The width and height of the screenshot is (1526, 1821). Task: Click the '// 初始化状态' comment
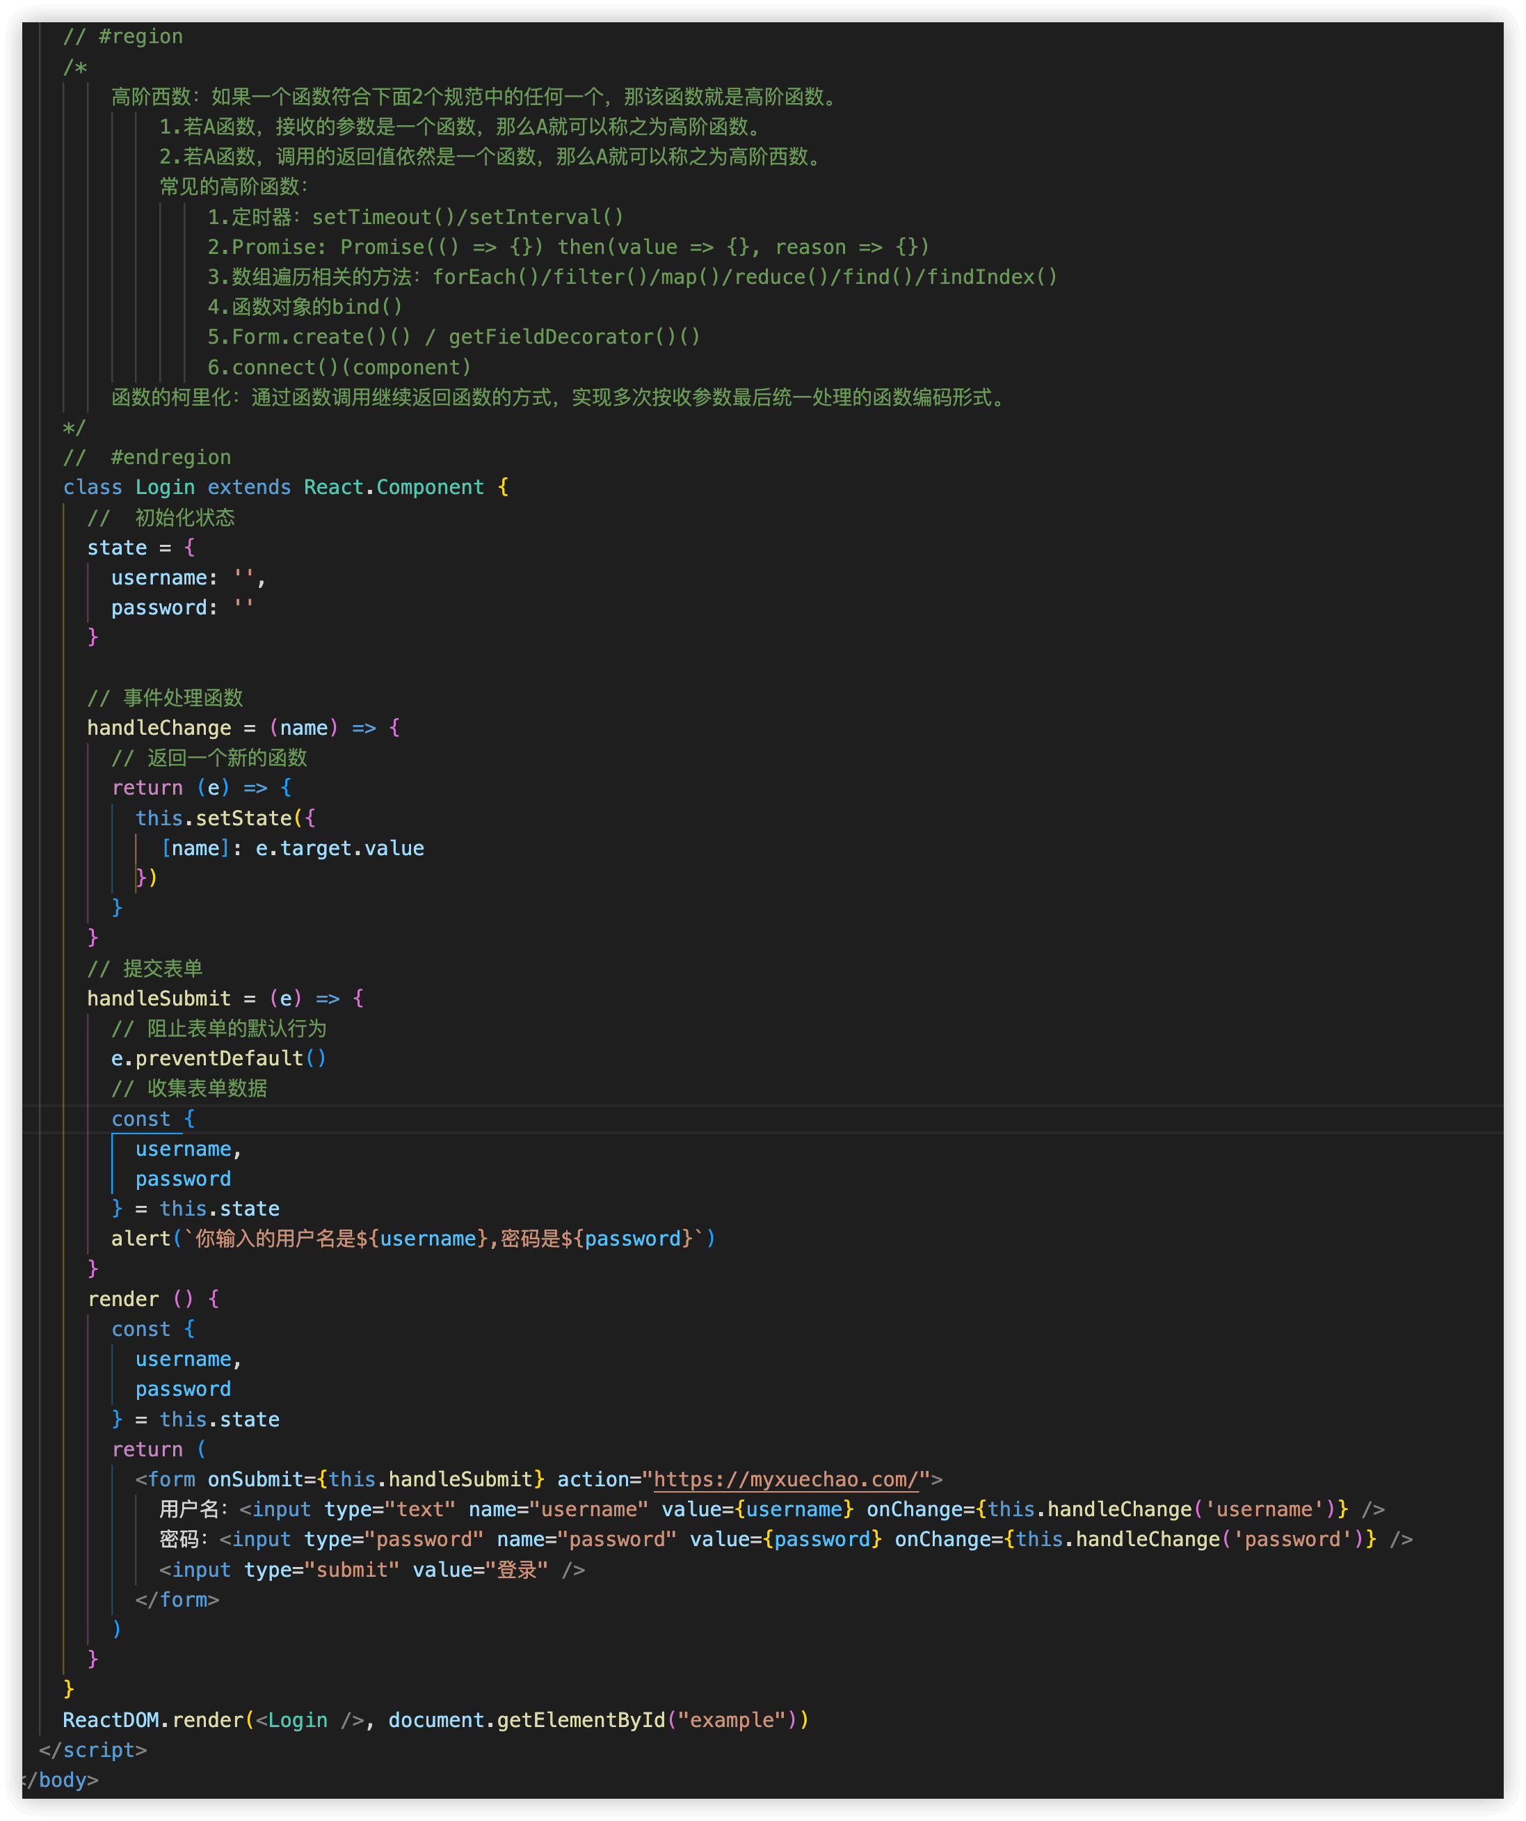point(161,518)
